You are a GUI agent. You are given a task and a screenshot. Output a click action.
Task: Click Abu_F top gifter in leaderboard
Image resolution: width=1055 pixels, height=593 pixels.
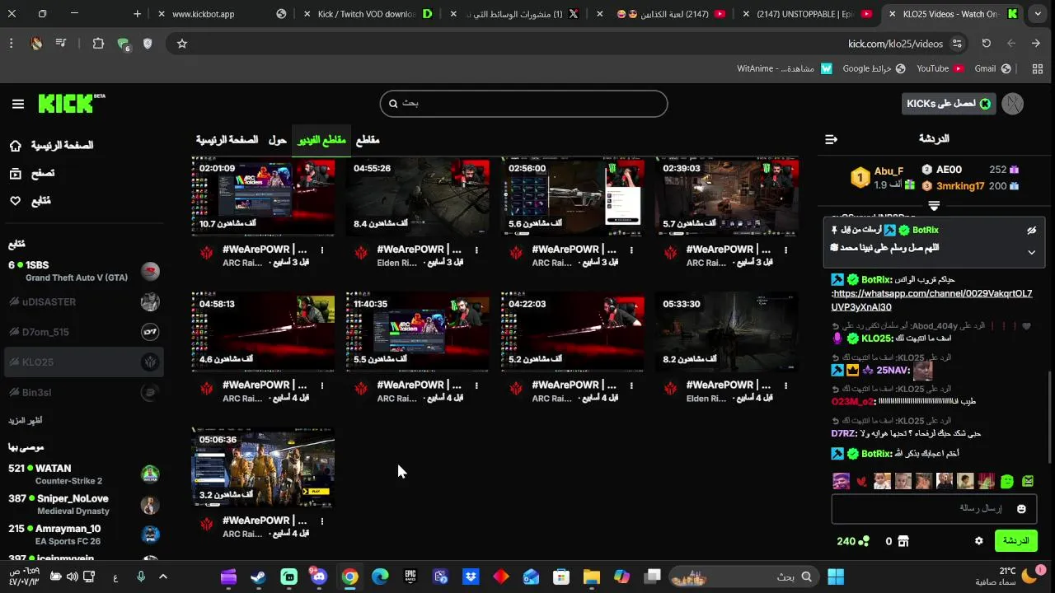[889, 171]
